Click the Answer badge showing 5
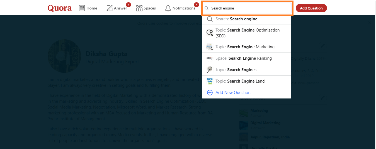Screen dimensions: 376x149 click(x=128, y=5)
